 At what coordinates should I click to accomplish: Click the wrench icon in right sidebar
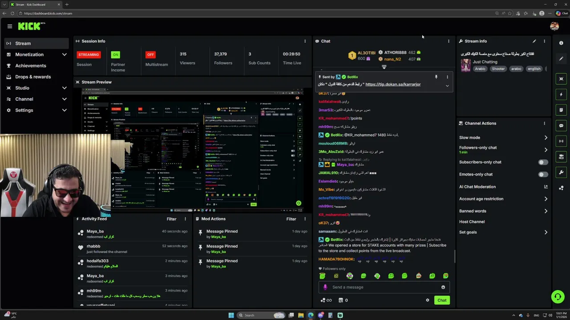click(x=561, y=172)
